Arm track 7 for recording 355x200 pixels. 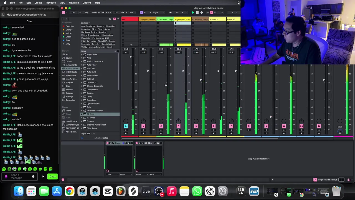(x=231, y=133)
